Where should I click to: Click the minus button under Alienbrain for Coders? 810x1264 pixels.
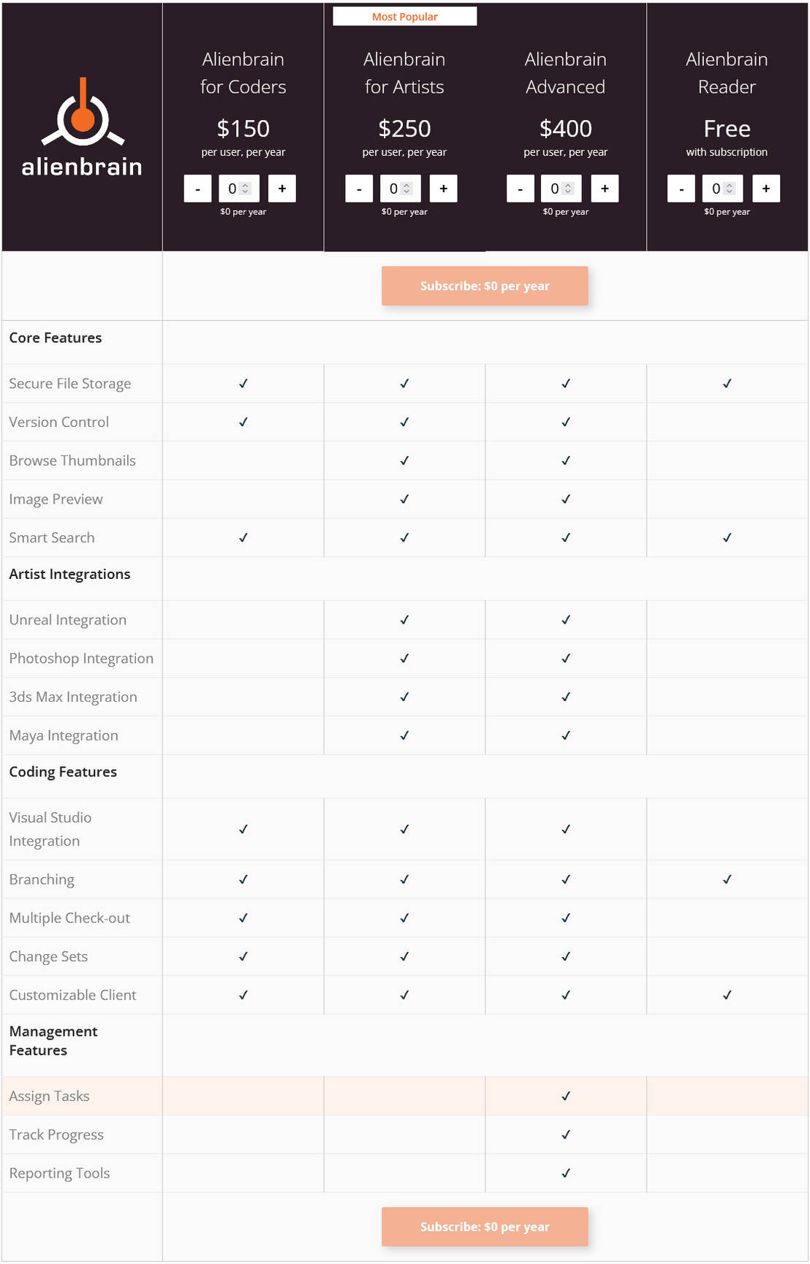point(197,188)
